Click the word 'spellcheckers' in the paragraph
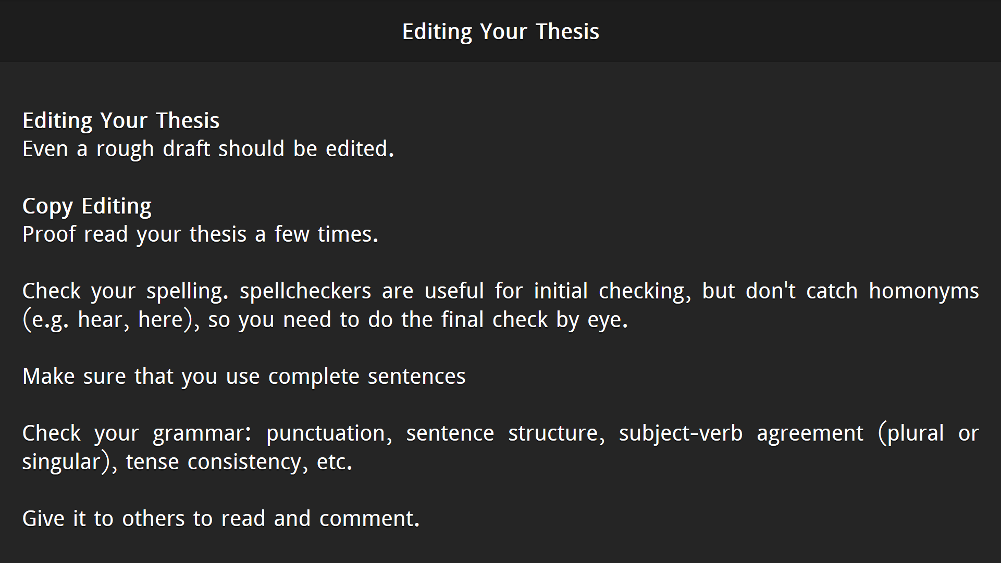 coord(305,291)
